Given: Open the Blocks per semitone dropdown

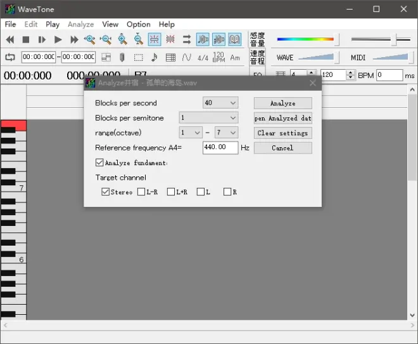Looking at the screenshot, I should click(x=208, y=118).
